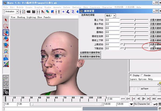Step back one frame
Image resolution: width=161 pixels, height=111 pixels.
(x=128, y=99)
